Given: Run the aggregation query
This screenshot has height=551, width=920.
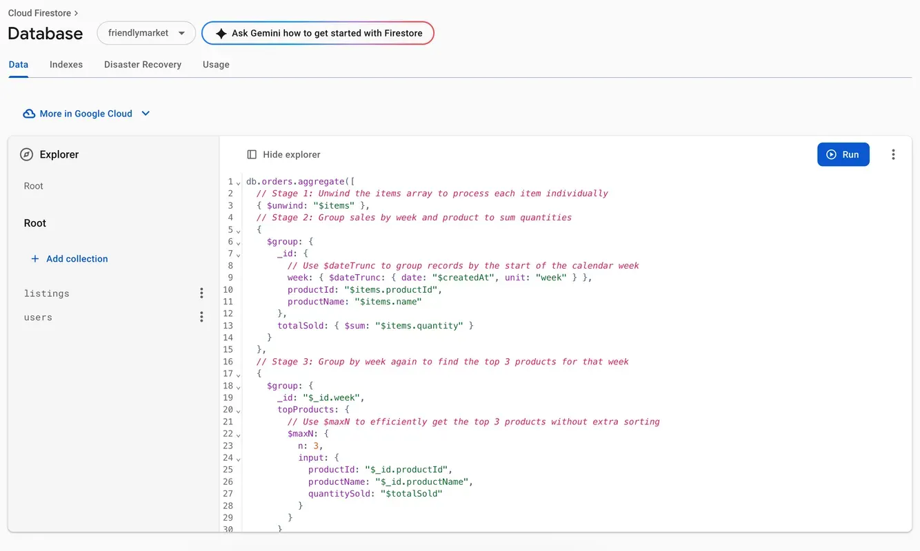Looking at the screenshot, I should coord(843,154).
